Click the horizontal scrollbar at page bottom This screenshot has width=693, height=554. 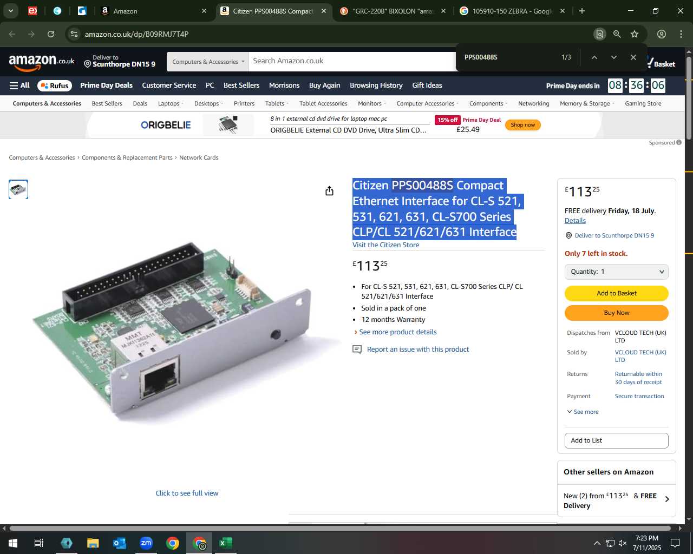click(341, 528)
